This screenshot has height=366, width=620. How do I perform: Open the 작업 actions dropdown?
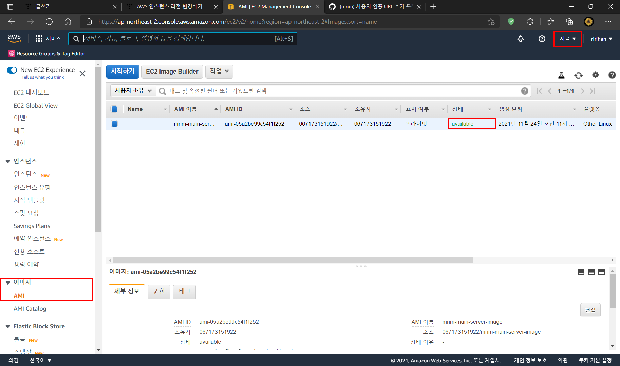pyautogui.click(x=219, y=72)
